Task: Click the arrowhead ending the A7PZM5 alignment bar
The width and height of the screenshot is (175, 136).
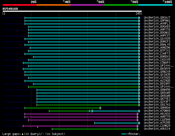Action: point(139,123)
